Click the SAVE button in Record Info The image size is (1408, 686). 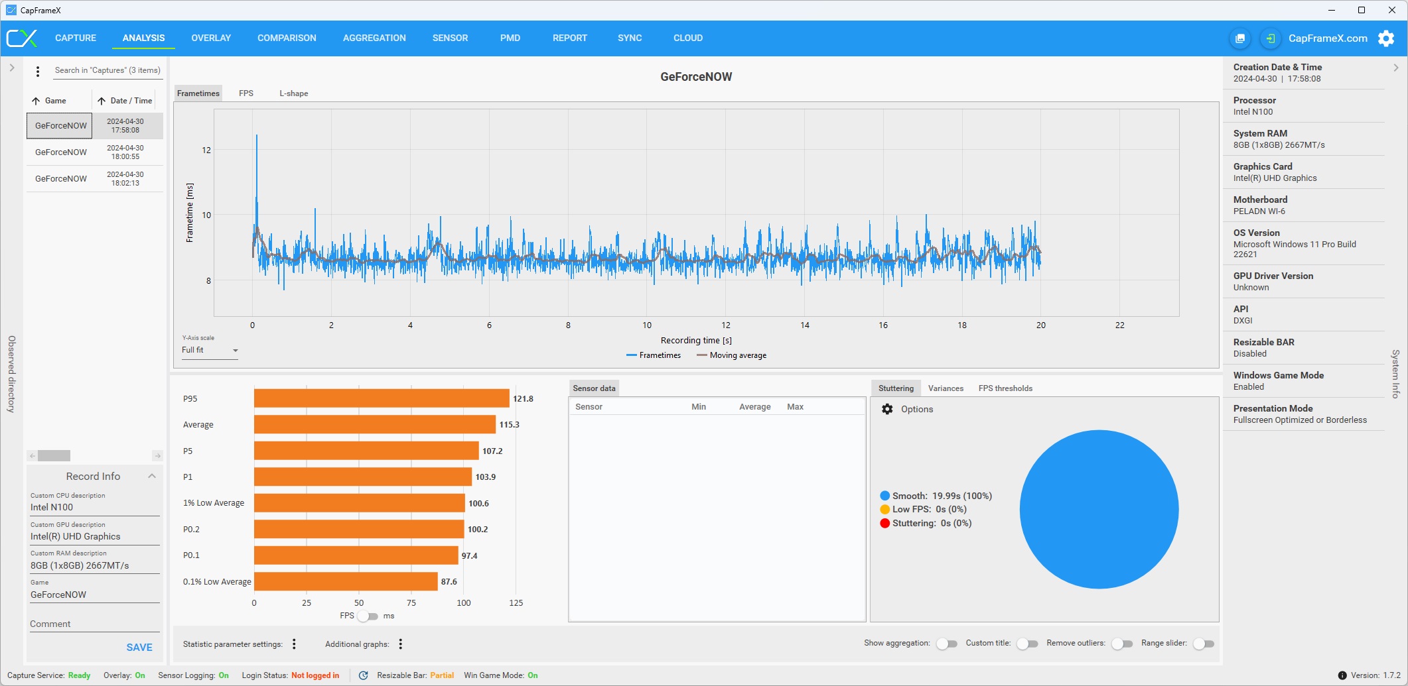pyautogui.click(x=139, y=648)
